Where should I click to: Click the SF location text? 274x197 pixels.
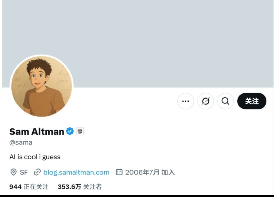(24, 172)
